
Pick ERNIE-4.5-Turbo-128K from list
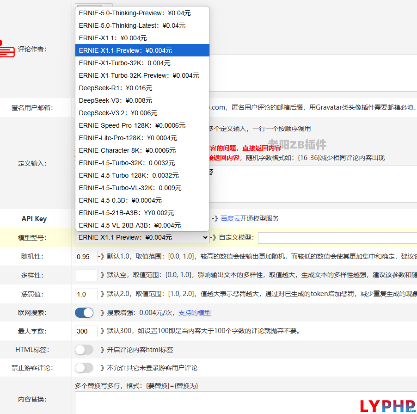pos(129,175)
